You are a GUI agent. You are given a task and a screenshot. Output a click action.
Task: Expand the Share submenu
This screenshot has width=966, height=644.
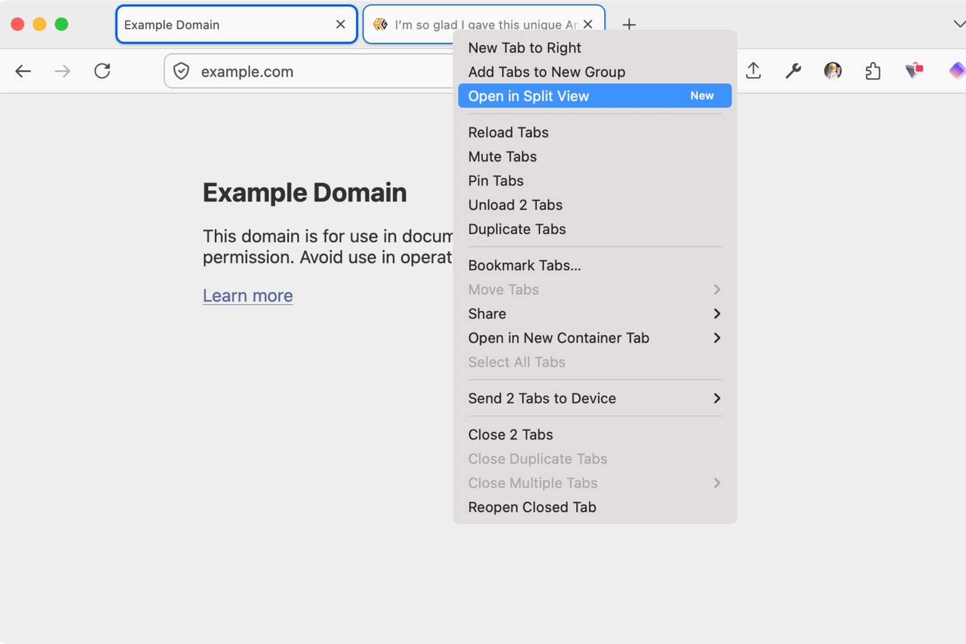(594, 314)
